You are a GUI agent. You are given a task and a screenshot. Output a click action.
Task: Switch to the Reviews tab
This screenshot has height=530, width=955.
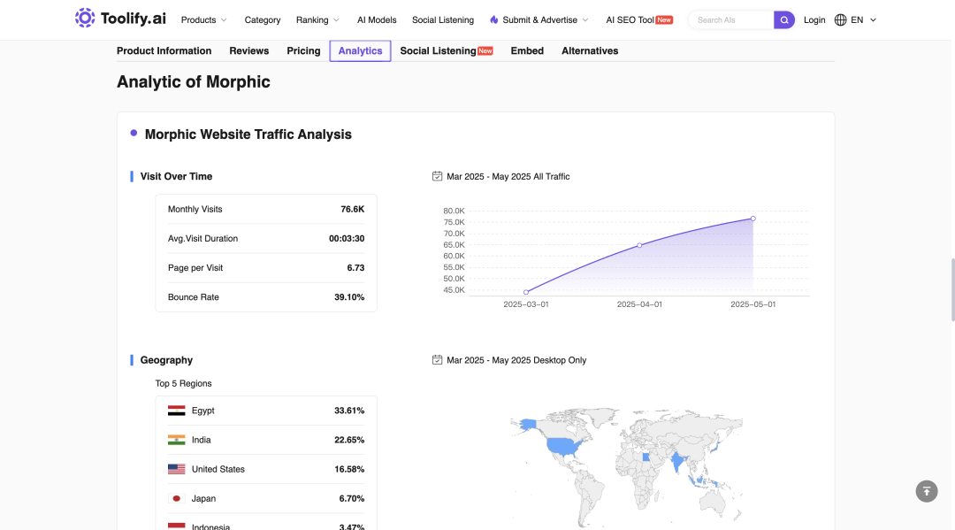coord(249,50)
